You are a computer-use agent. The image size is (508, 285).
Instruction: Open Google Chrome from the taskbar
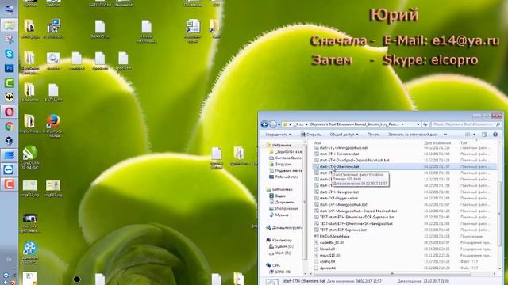click(9, 127)
